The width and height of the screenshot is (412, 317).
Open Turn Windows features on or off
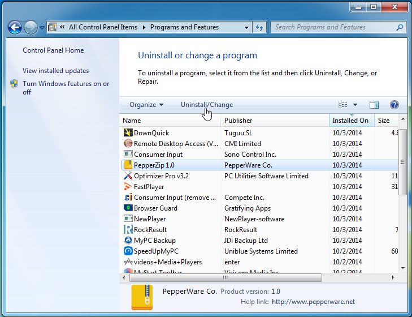click(x=66, y=88)
